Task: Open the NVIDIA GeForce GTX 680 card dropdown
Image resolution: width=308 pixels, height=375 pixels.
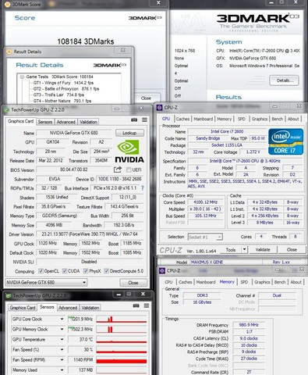Action: tap(46, 282)
